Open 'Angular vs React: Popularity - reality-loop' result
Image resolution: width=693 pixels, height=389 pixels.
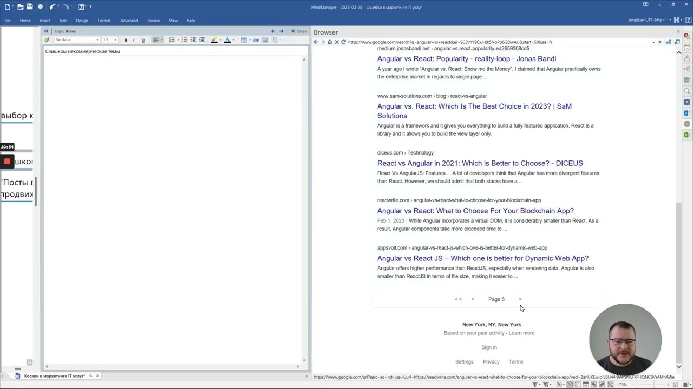point(467,59)
